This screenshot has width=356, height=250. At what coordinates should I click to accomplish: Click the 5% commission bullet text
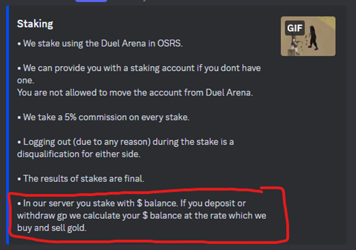pos(103,117)
